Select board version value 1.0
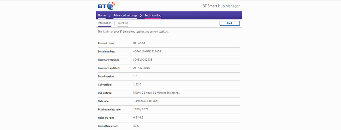 (135, 76)
